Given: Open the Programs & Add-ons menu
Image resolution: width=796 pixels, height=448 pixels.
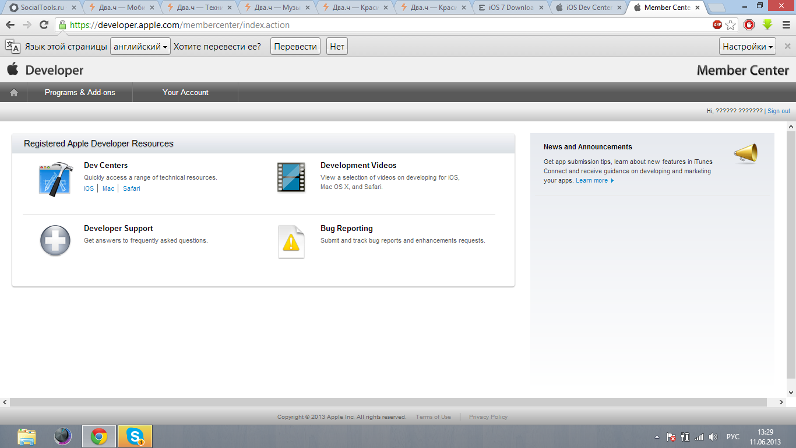Looking at the screenshot, I should tap(80, 92).
